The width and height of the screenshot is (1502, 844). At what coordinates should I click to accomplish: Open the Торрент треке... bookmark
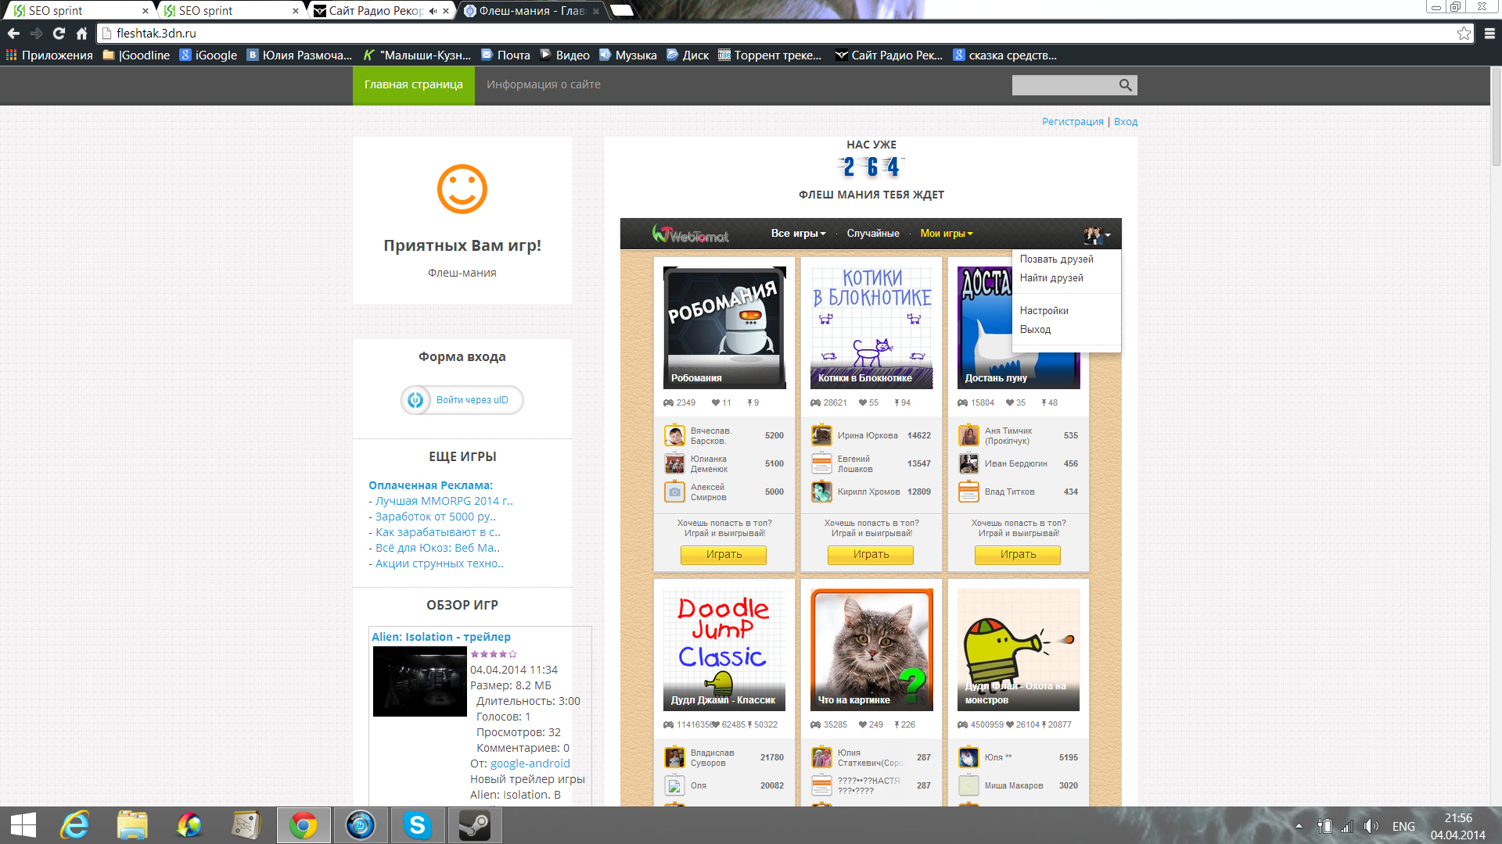[770, 55]
